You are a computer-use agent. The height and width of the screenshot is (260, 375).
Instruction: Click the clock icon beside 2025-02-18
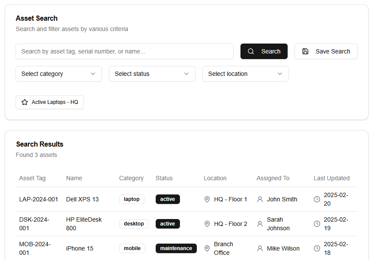pyautogui.click(x=317, y=248)
